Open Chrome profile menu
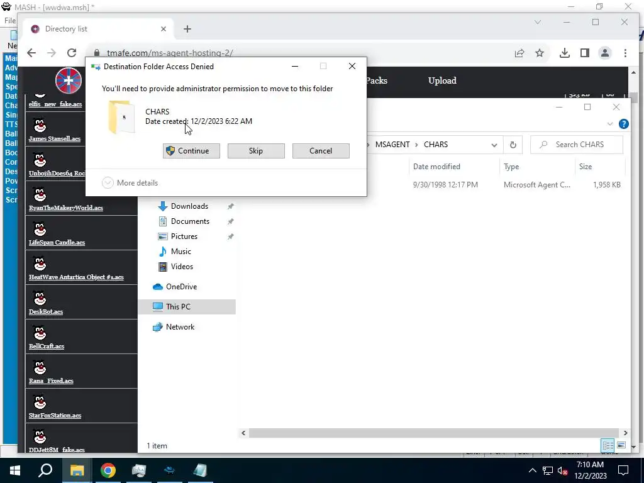 tap(605, 53)
